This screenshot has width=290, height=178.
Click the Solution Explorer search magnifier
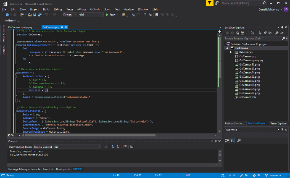(283, 39)
